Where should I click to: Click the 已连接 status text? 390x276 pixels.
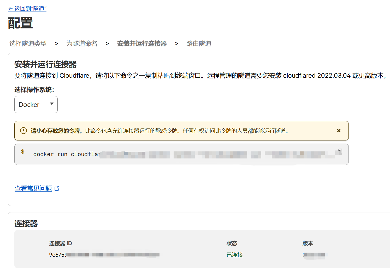pyautogui.click(x=235, y=255)
